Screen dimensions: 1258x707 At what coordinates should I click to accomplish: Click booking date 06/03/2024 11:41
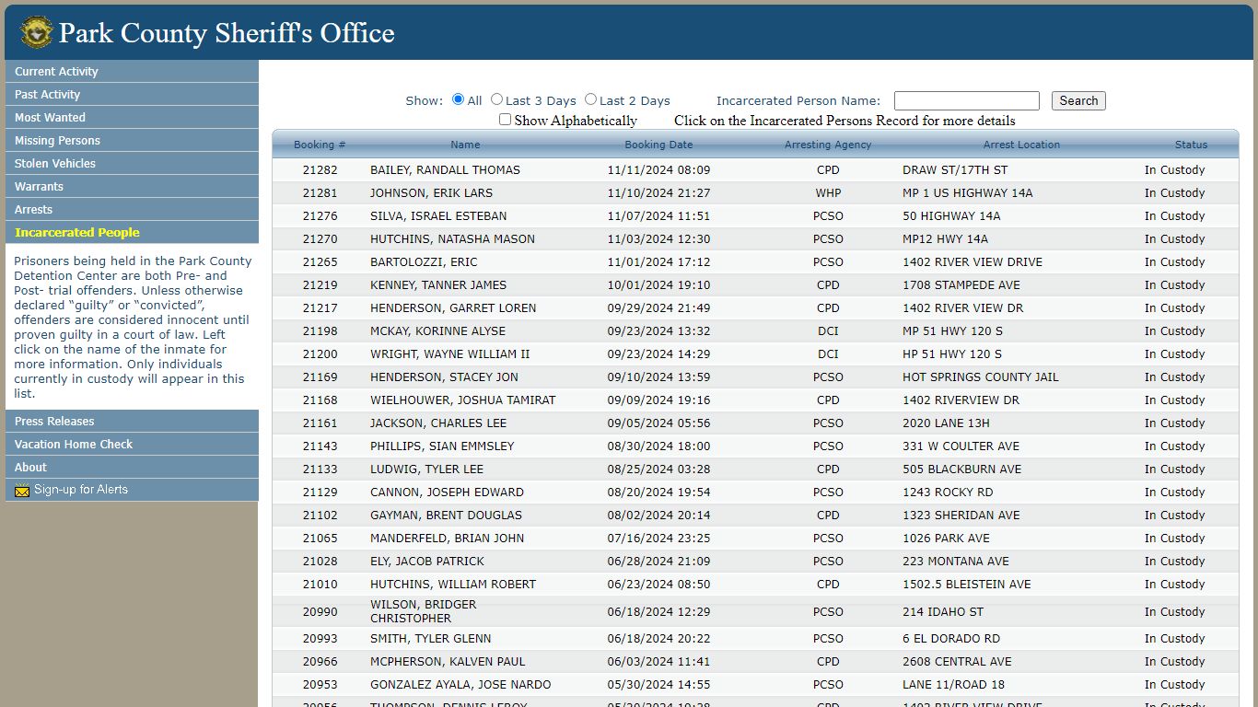pos(658,662)
